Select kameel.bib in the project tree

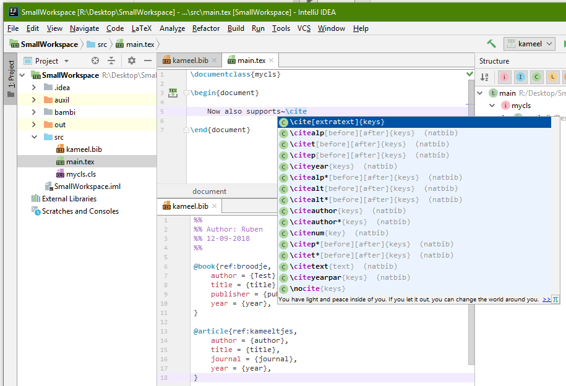[79, 149]
